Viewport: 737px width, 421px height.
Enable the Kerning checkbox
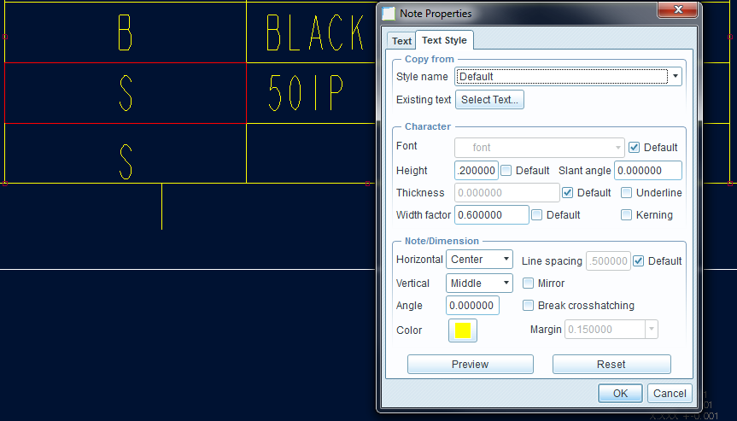[626, 214]
